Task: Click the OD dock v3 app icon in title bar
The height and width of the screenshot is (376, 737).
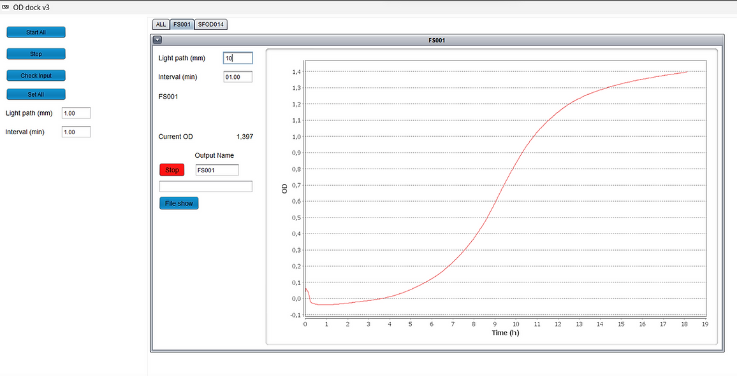Action: [x=6, y=8]
